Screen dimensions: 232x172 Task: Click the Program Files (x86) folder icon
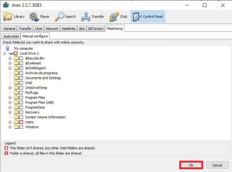[x=16, y=102]
